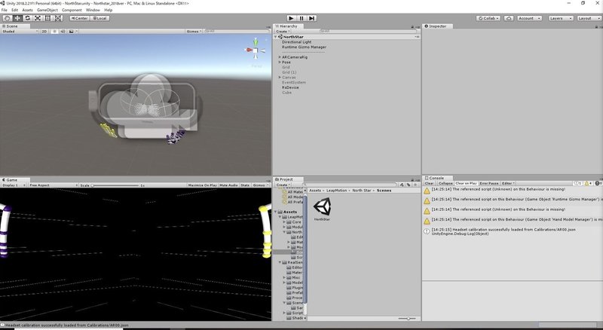Open the Layout dropdown
This screenshot has width=603, height=330.
[x=589, y=18]
